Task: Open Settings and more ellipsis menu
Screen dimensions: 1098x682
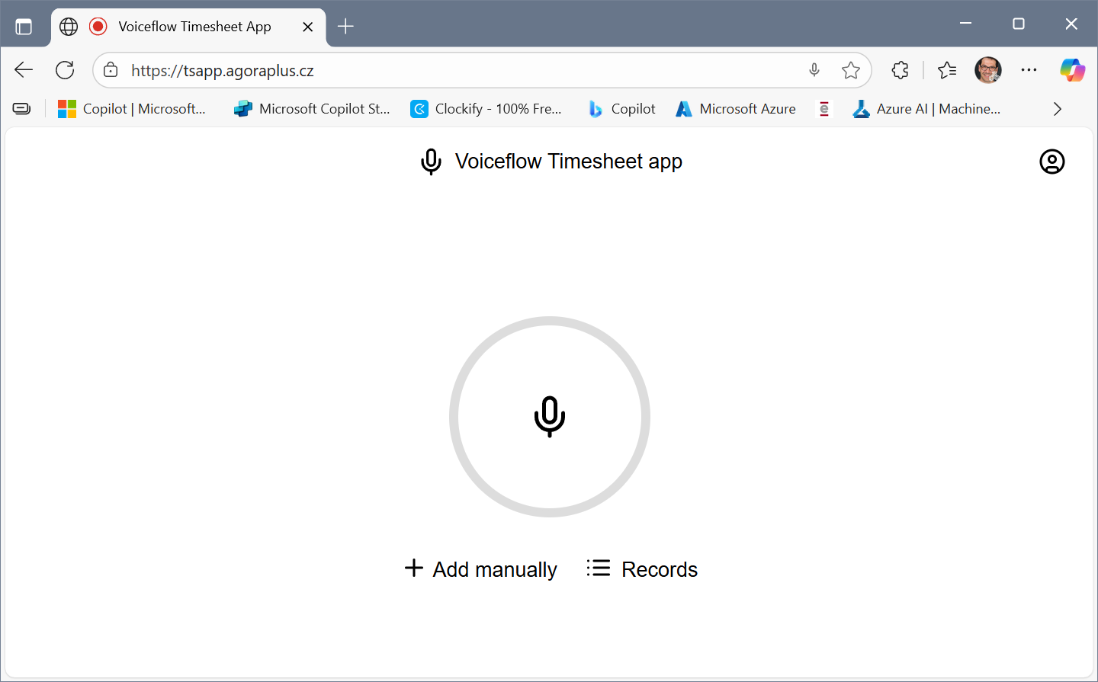Action: pyautogui.click(x=1029, y=70)
